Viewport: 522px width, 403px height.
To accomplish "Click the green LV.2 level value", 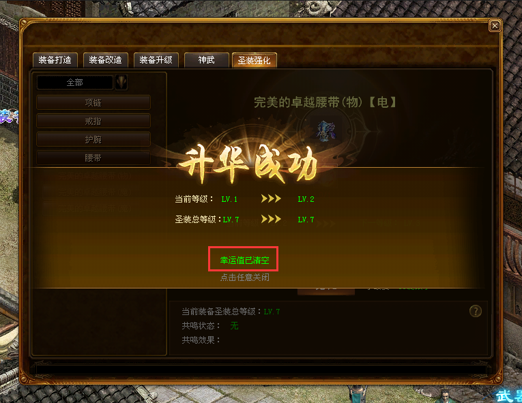I will click(306, 199).
